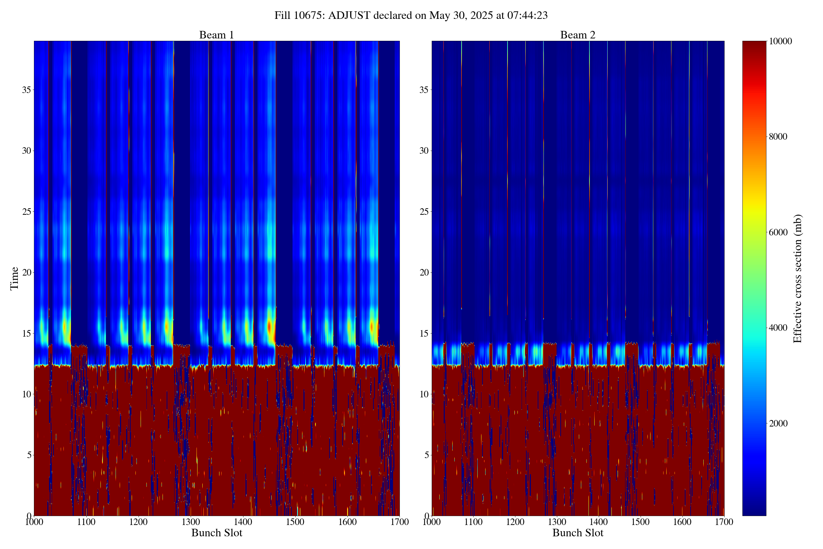
Task: Click colorbar tick label '2000'
Action: point(778,423)
